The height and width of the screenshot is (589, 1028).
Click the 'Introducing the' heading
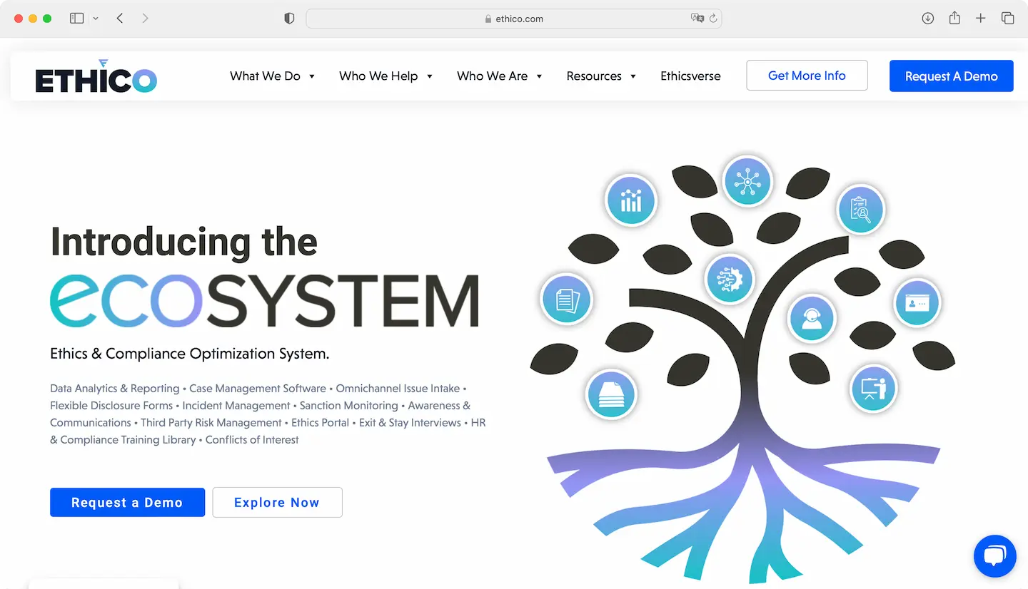coord(184,242)
